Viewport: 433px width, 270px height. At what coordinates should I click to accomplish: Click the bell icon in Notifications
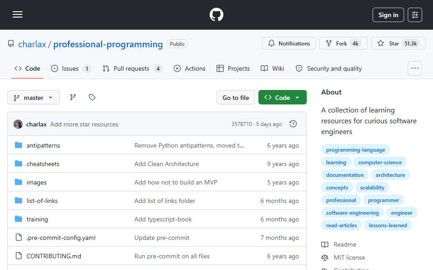pyautogui.click(x=272, y=43)
